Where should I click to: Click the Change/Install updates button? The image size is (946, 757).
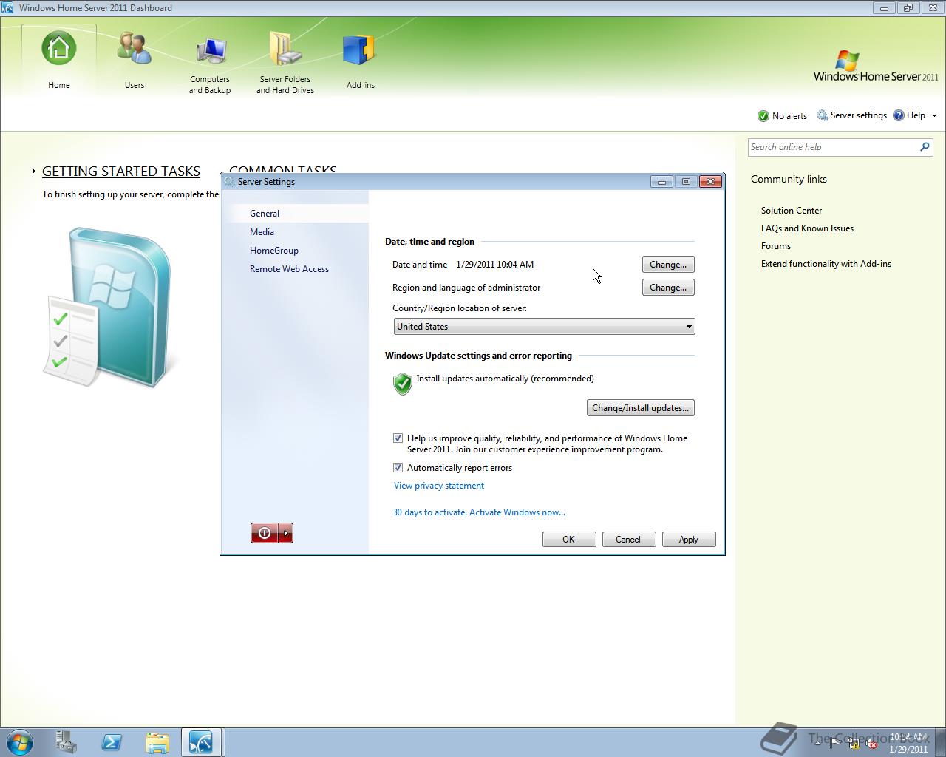tap(640, 408)
